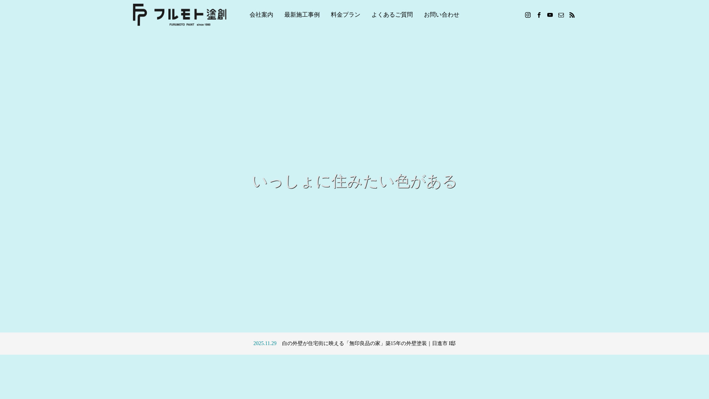This screenshot has width=709, height=399.
Task: Click the FURUMOTO PAINT since 1990 text
Action: 190,25
